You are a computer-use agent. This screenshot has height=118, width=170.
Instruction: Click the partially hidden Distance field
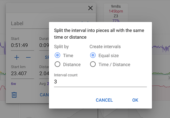click(44, 73)
